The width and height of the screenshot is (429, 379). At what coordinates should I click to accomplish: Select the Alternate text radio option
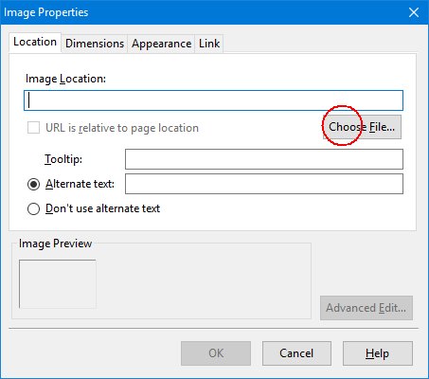[33, 184]
